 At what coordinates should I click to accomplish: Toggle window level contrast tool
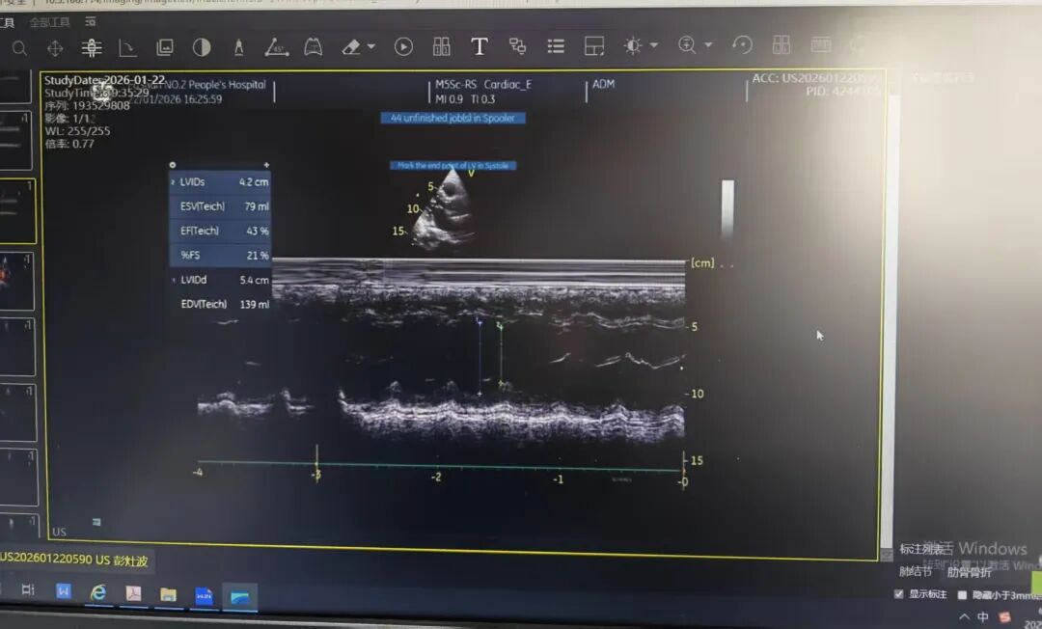tap(202, 47)
